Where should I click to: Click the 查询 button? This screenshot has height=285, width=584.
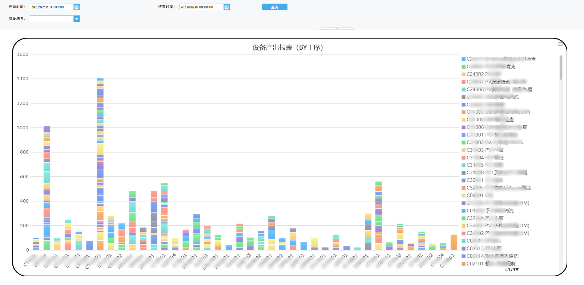[x=274, y=7]
